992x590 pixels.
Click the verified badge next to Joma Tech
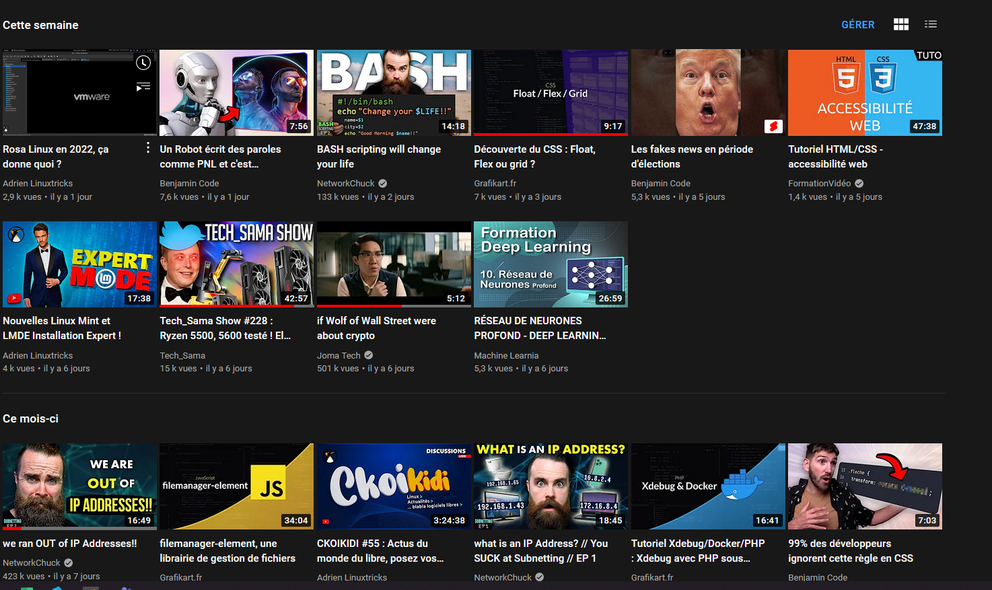pos(367,355)
